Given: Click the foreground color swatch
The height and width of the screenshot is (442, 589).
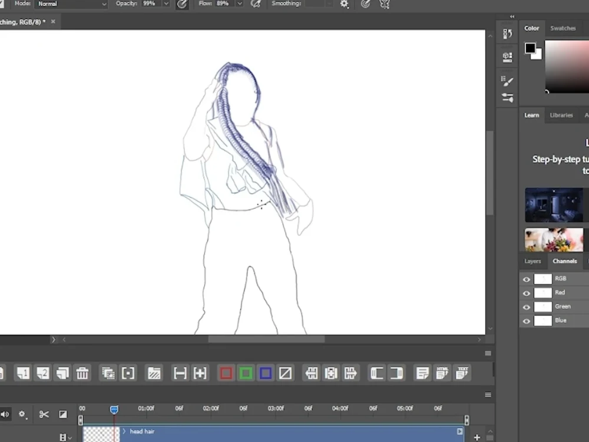Looking at the screenshot, I should click(529, 48).
